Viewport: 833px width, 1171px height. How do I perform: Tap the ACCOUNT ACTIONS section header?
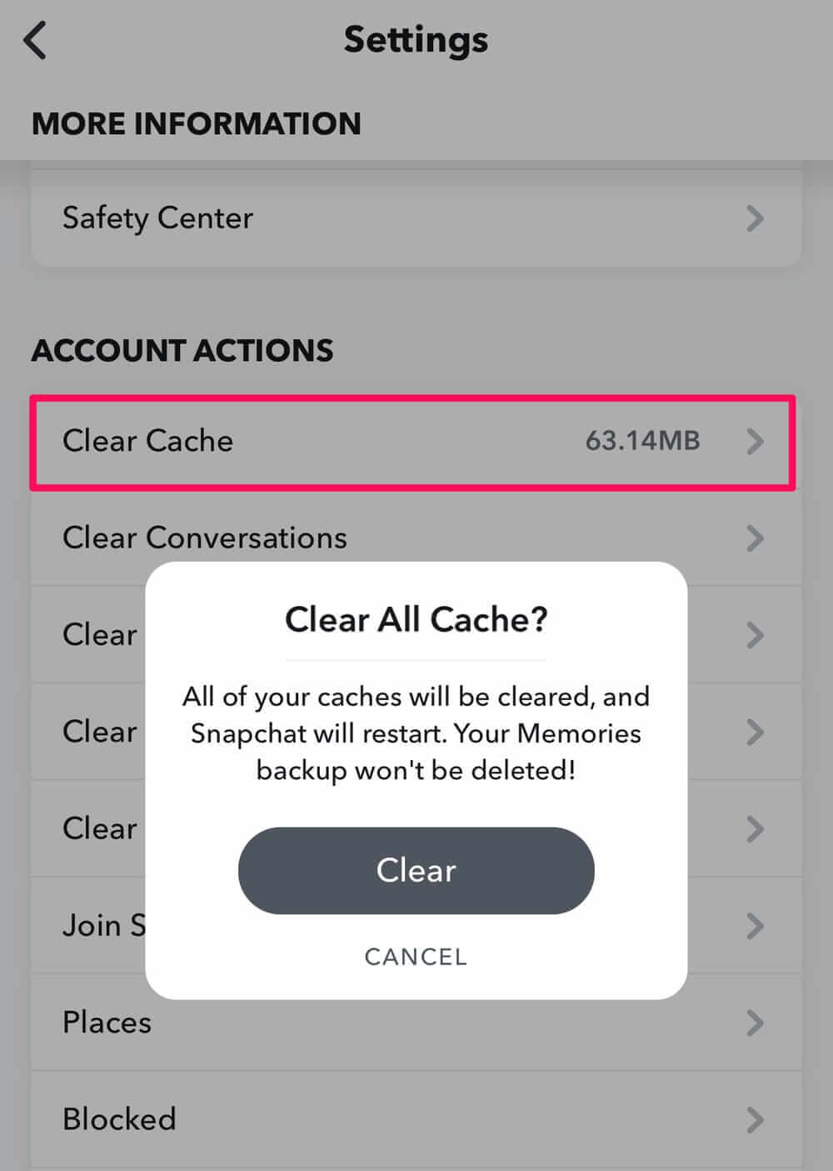tap(182, 351)
